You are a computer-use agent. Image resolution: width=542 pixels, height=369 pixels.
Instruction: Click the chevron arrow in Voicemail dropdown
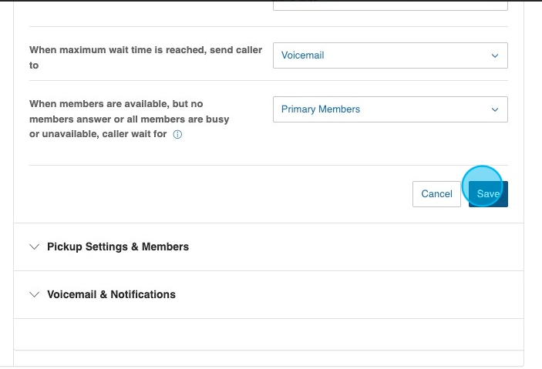[x=495, y=55]
